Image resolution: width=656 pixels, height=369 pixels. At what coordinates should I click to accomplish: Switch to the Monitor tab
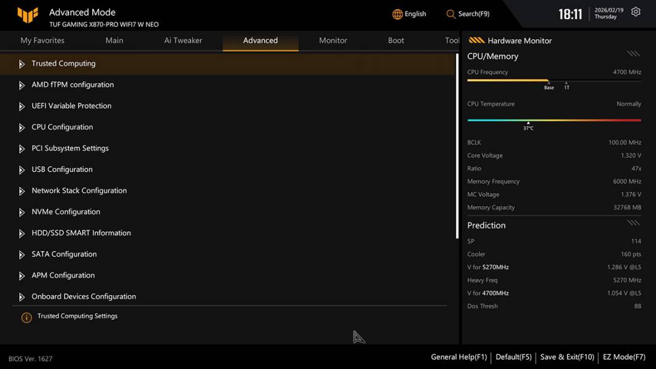click(x=333, y=41)
